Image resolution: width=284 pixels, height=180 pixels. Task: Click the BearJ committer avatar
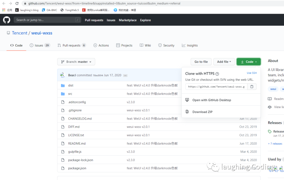(x=63, y=75)
